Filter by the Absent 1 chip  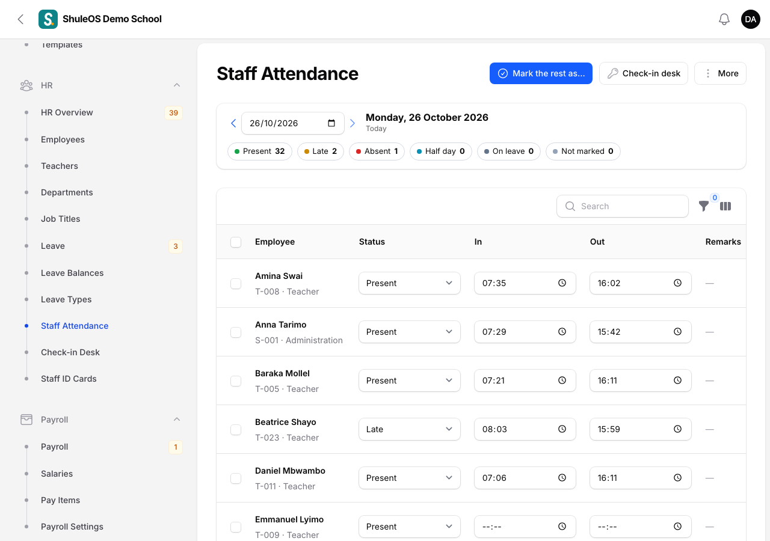point(377,151)
